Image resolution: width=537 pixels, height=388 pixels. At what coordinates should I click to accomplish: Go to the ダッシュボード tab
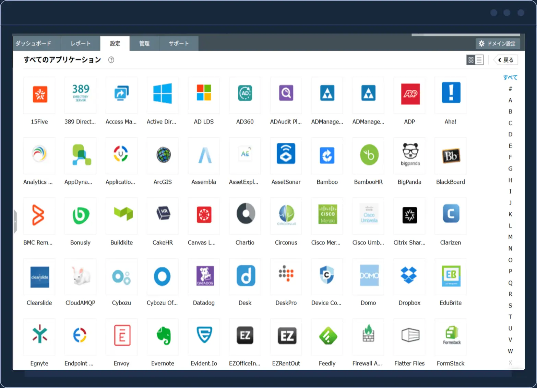tap(37, 43)
